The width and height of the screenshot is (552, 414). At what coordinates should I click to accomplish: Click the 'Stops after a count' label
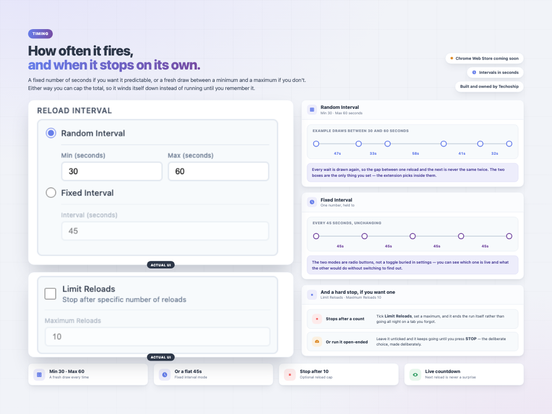click(x=345, y=319)
